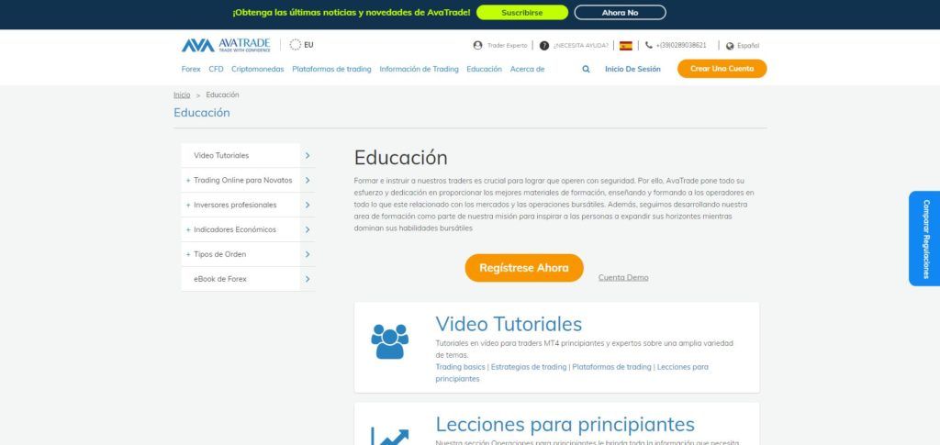
Task: Open the Acerca de menu
Action: [x=528, y=69]
